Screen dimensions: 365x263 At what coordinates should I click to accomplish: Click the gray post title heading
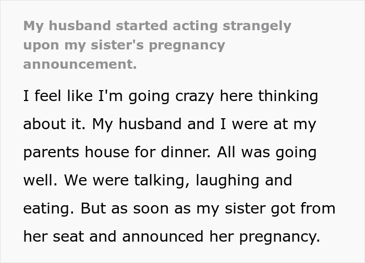click(156, 45)
